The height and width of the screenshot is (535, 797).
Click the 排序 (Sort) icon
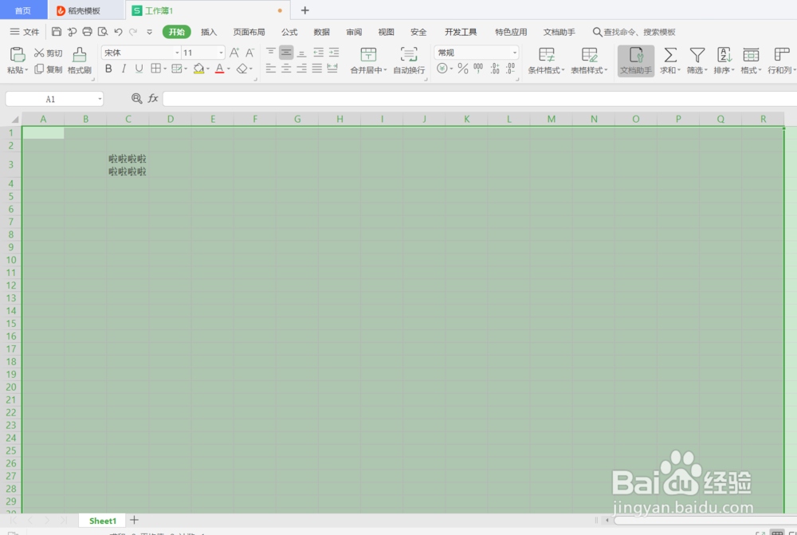(x=723, y=62)
